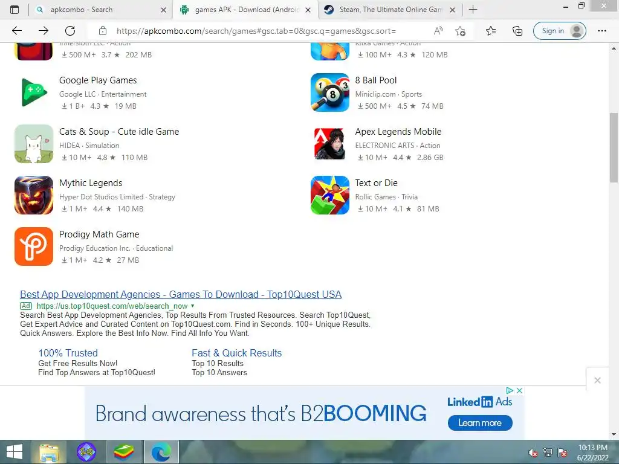This screenshot has width=619, height=464.
Task: Open BlueStacks from taskbar
Action: (x=124, y=452)
